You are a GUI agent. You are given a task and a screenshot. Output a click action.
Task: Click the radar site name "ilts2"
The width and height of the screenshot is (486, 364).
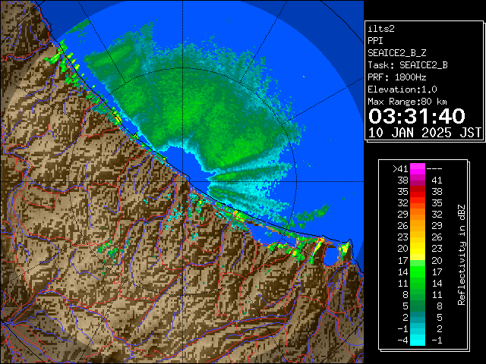(381, 29)
